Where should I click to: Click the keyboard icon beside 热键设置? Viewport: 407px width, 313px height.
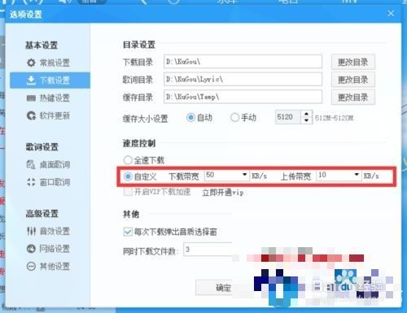tap(31, 98)
